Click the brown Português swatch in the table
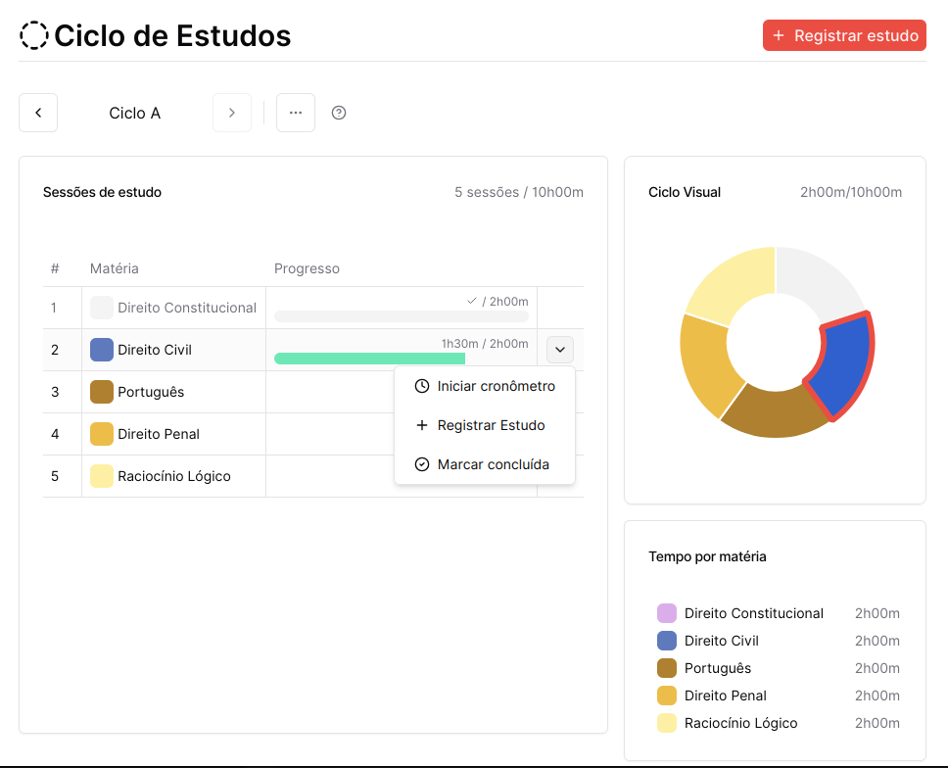The image size is (948, 768). (102, 392)
